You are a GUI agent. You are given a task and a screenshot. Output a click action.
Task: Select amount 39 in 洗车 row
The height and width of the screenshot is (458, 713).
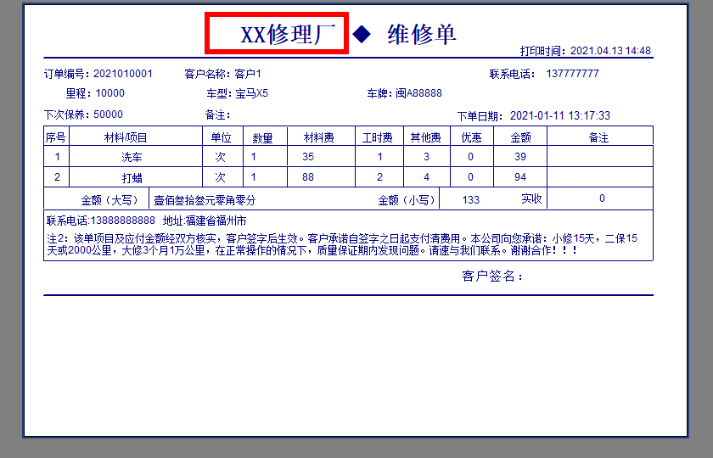point(520,157)
